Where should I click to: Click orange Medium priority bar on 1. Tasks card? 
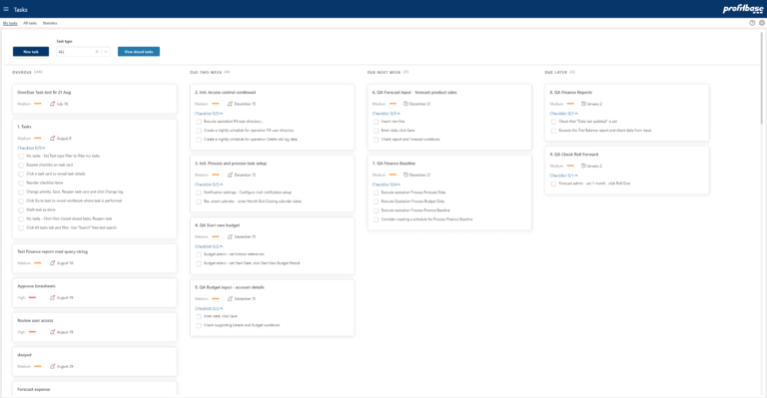38,139
